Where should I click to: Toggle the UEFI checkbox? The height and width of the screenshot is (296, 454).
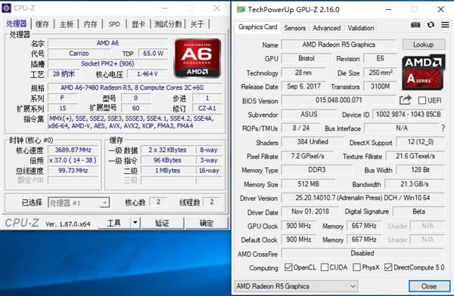[422, 100]
